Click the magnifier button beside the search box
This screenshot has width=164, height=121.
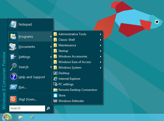(x=48, y=108)
